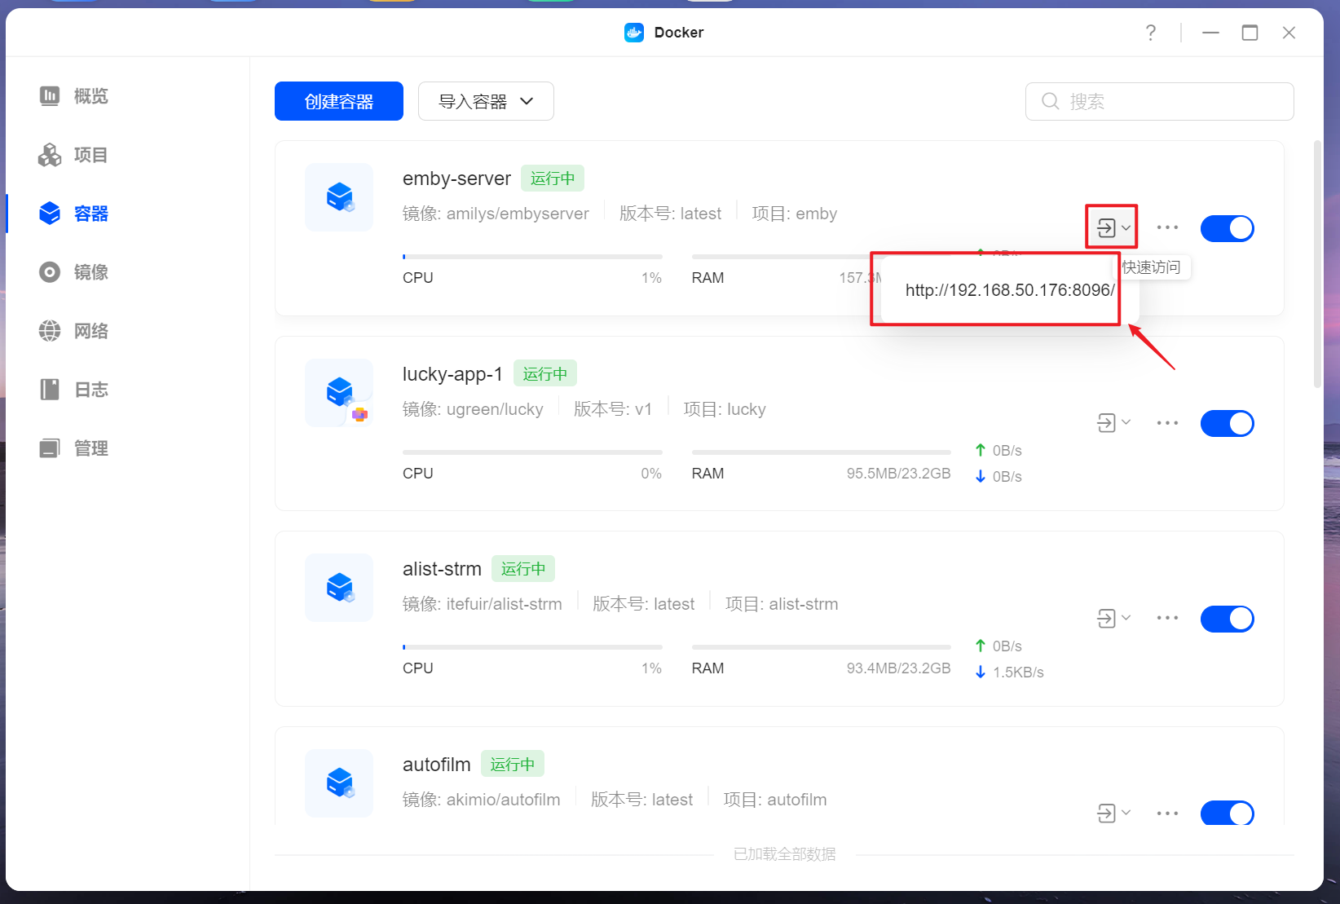Disable the alist-strm container switch
Image resolution: width=1340 pixels, height=904 pixels.
[x=1227, y=619]
